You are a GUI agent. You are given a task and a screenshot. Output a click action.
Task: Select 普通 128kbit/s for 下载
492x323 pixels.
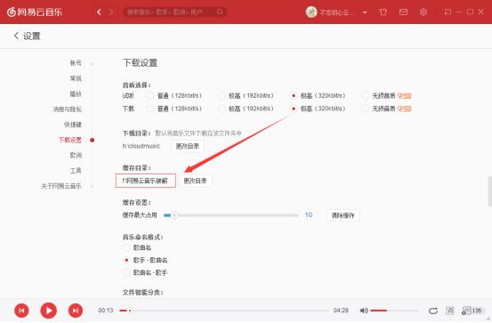(x=150, y=109)
